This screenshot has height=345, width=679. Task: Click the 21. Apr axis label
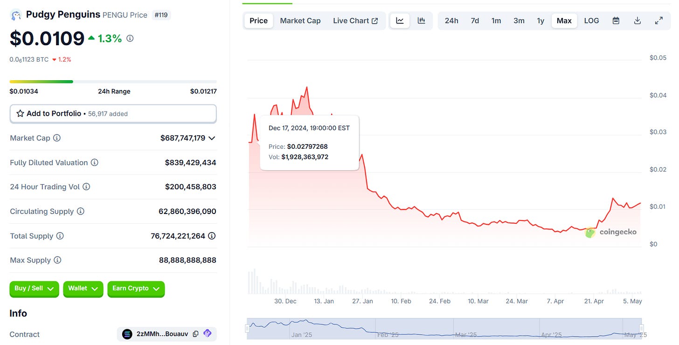(594, 301)
